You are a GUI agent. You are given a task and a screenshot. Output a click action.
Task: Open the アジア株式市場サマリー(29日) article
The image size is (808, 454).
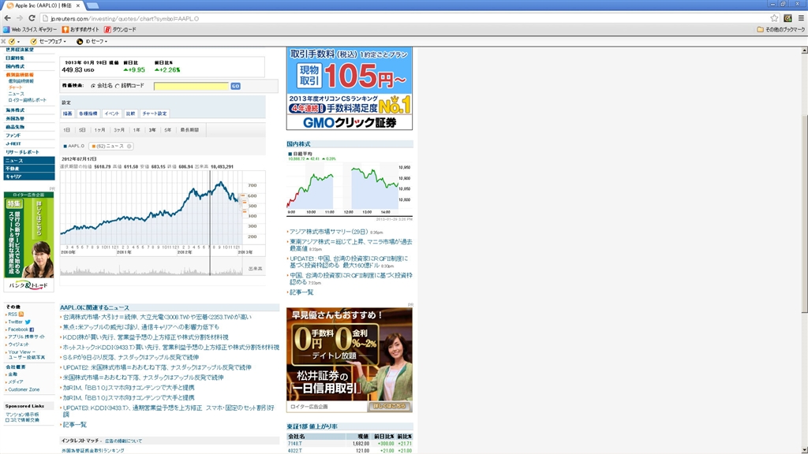329,233
